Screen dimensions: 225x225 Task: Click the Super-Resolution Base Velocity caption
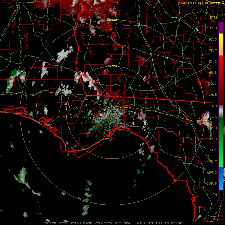(114, 223)
